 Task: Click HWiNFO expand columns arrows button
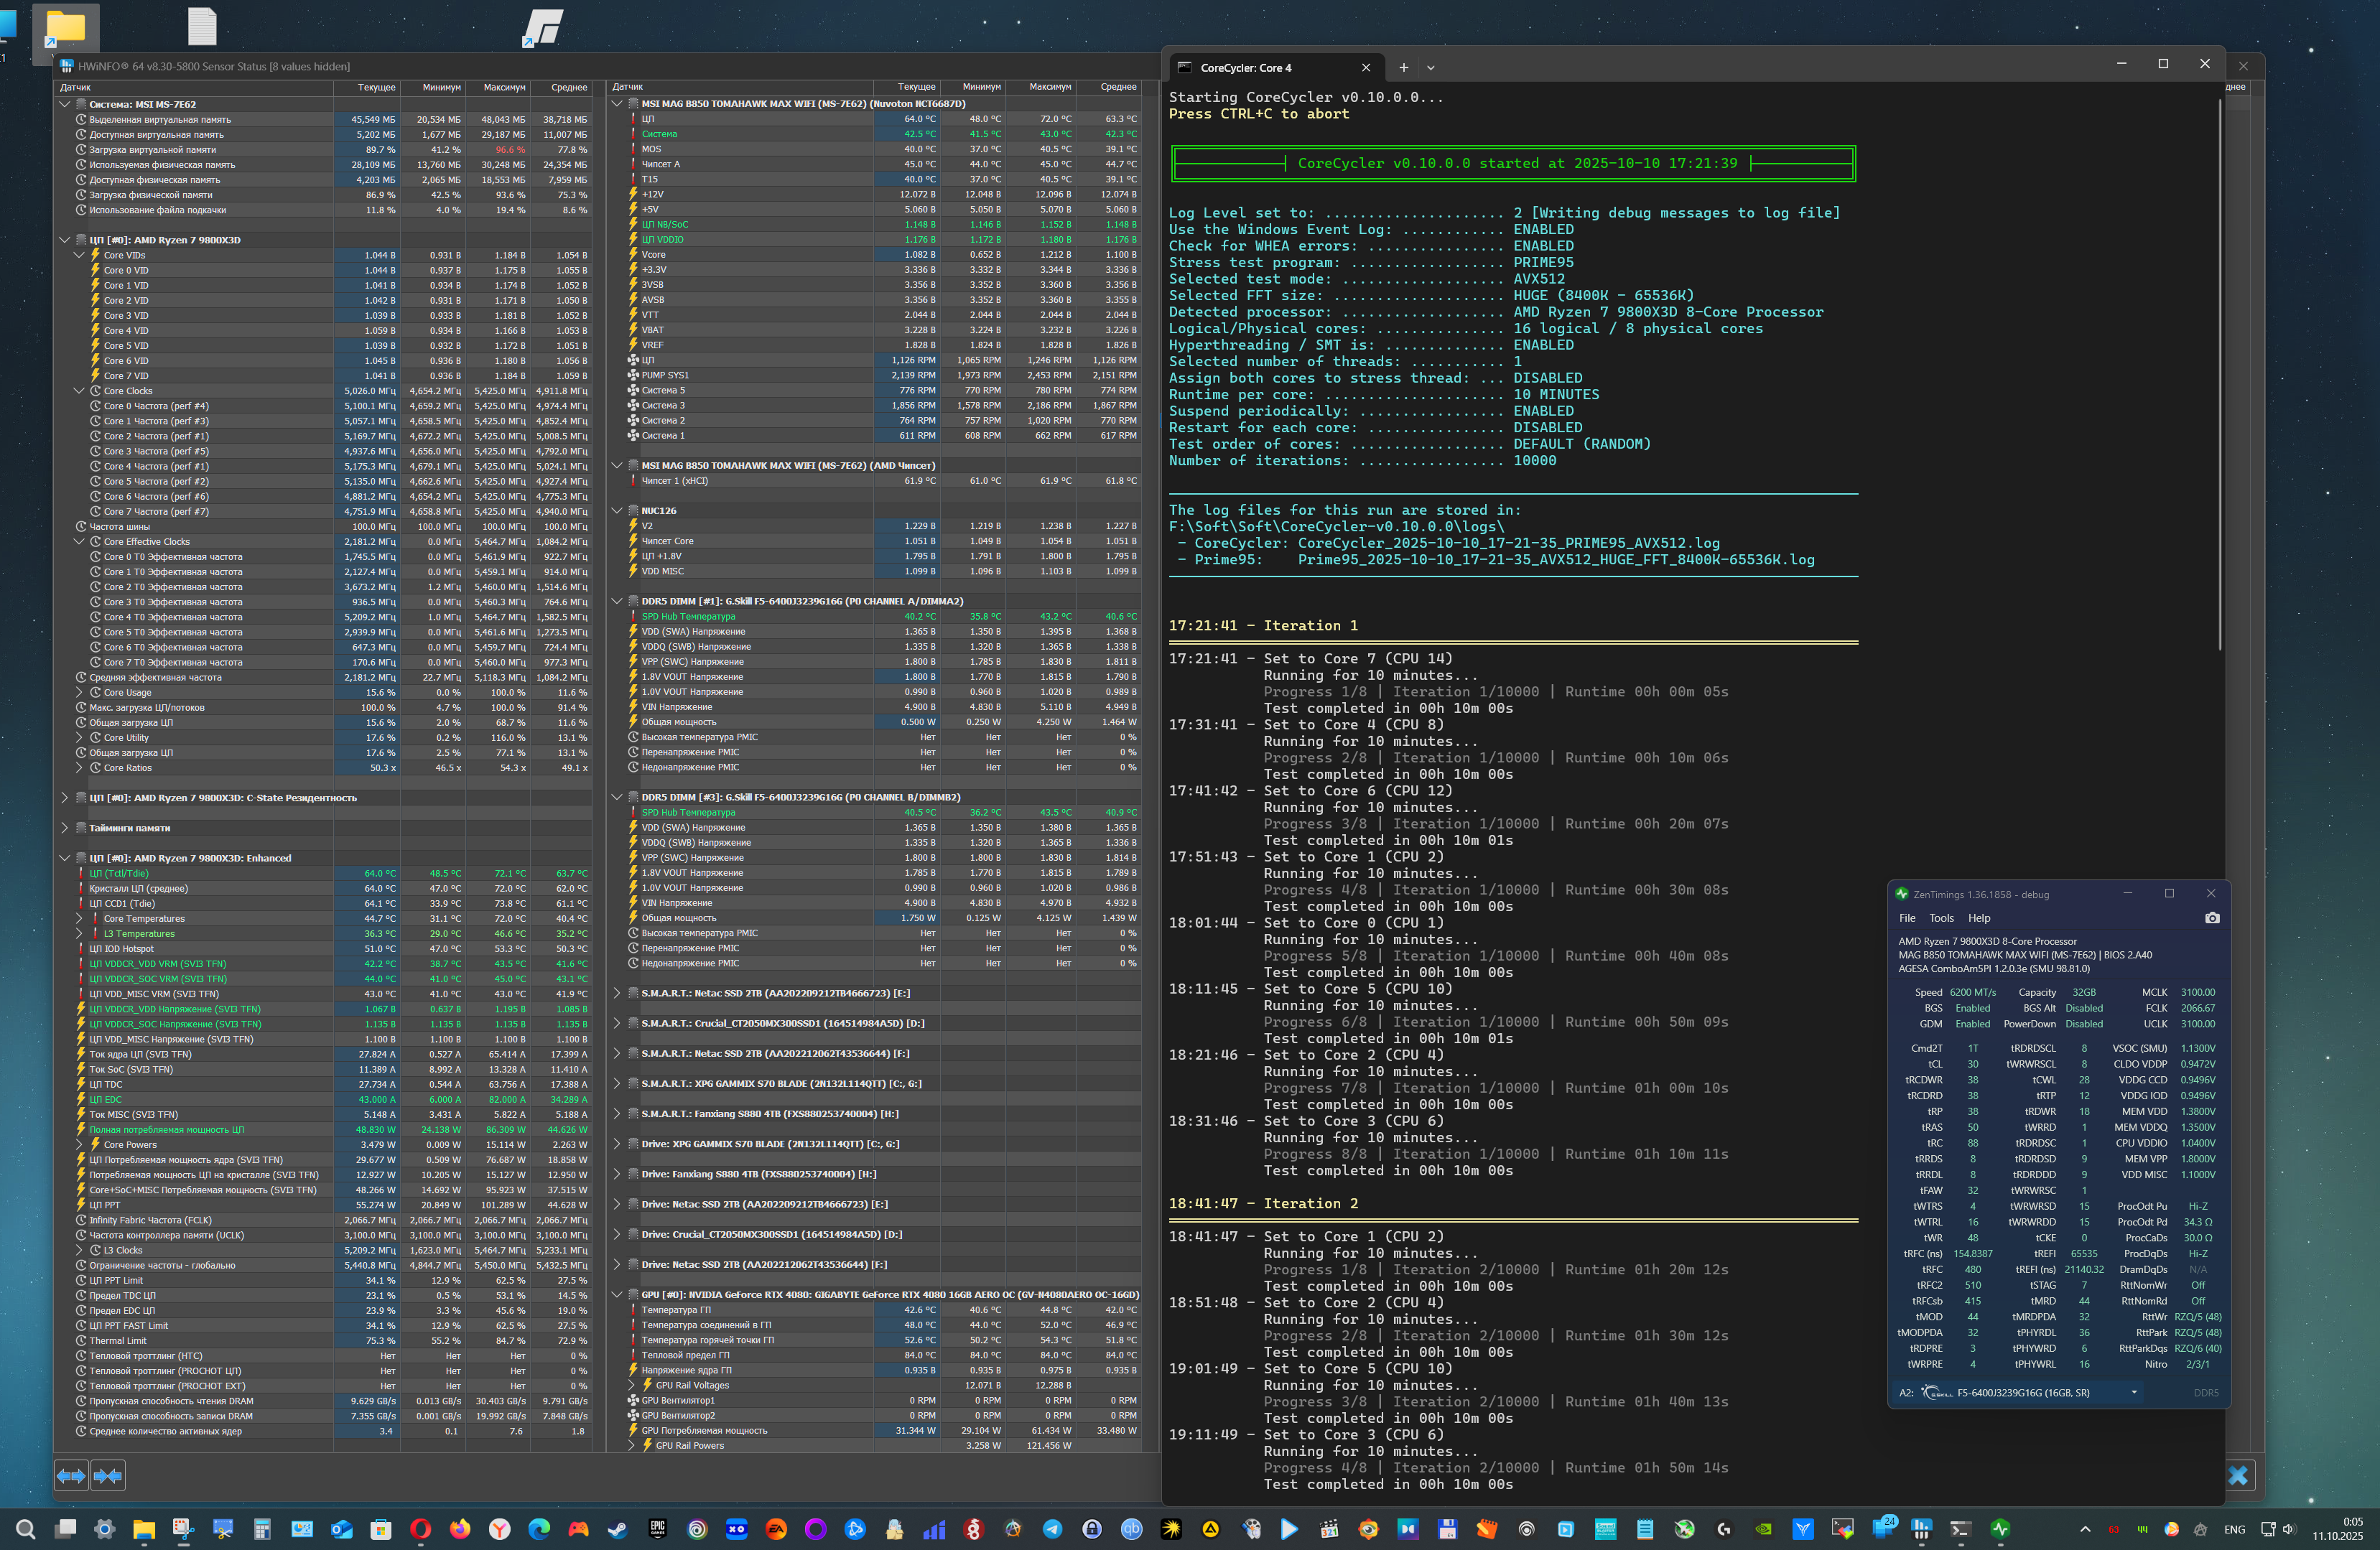71,1475
